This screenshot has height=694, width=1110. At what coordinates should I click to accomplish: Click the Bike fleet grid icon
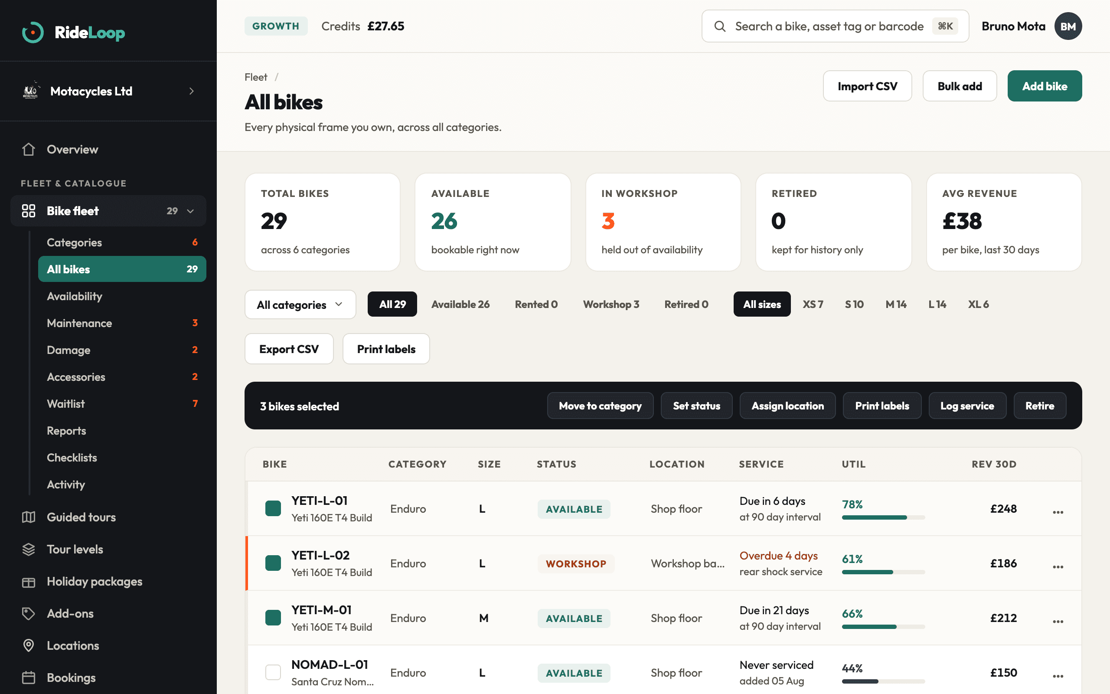pos(29,211)
